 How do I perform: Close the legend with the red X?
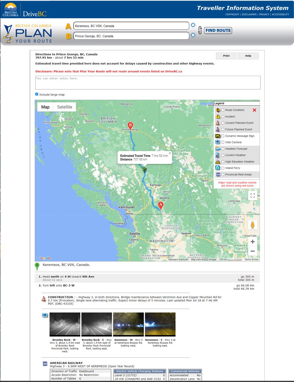click(x=255, y=110)
